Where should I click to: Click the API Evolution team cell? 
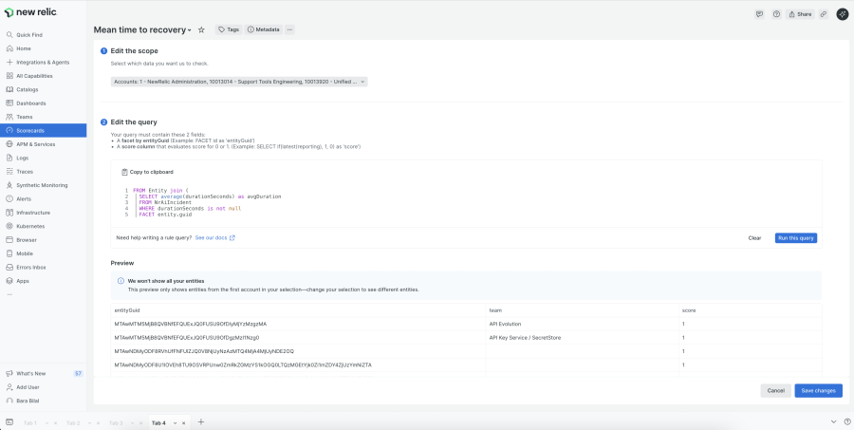[x=583, y=324]
